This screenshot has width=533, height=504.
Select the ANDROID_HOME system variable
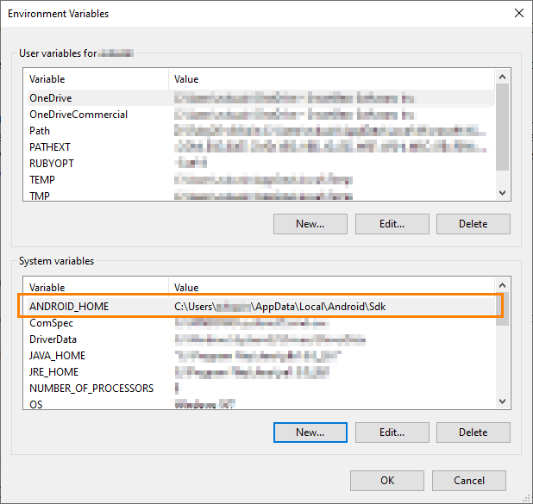[260, 307]
